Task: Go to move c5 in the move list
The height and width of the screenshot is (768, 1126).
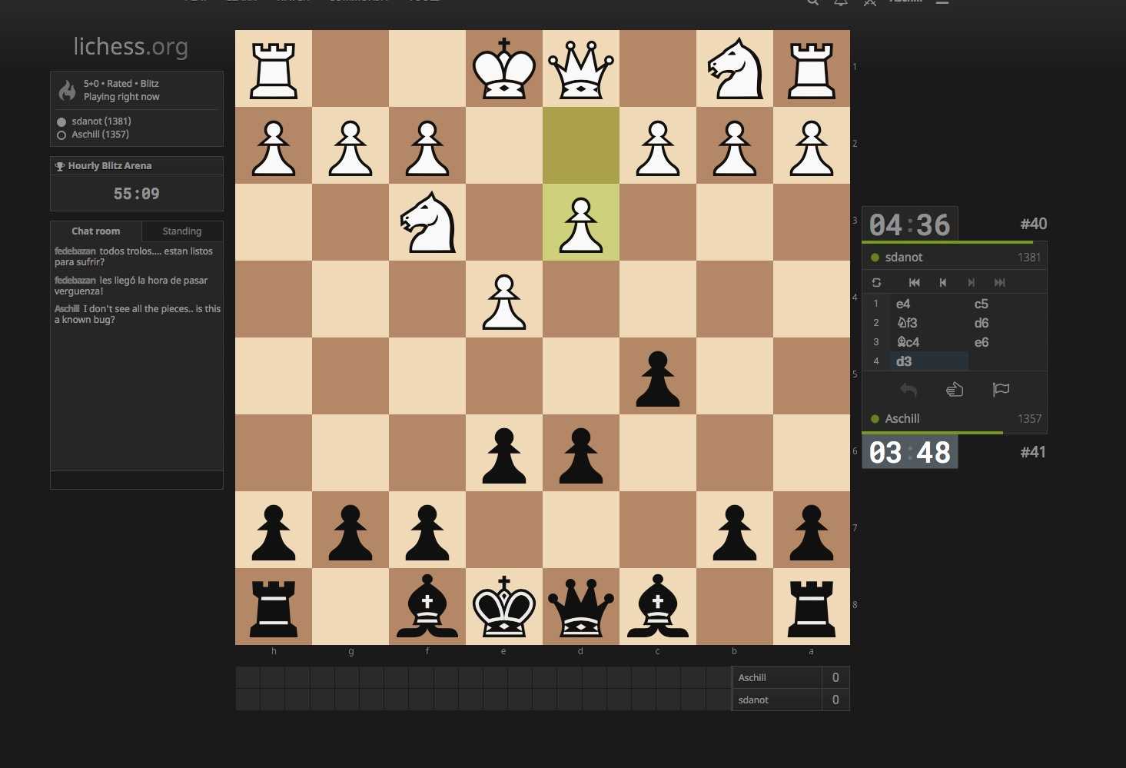Action: tap(1006, 304)
